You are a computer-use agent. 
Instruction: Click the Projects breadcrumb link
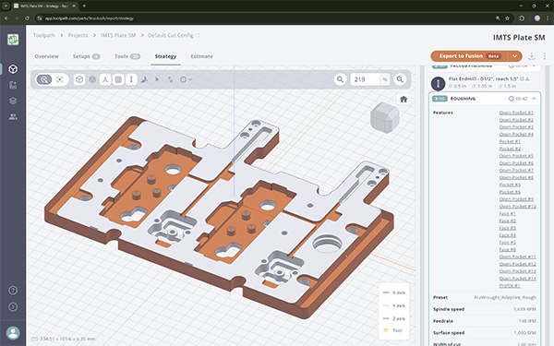pyautogui.click(x=78, y=35)
